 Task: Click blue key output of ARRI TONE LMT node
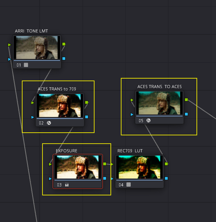(x=64, y=59)
